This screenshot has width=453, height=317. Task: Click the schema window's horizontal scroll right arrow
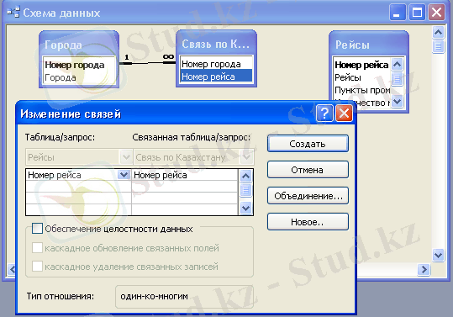(x=424, y=269)
